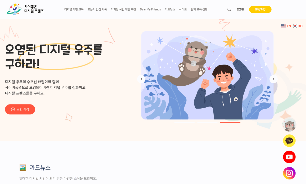
Task: Open the 오늘의 감정 기록 menu
Action: point(97,9)
